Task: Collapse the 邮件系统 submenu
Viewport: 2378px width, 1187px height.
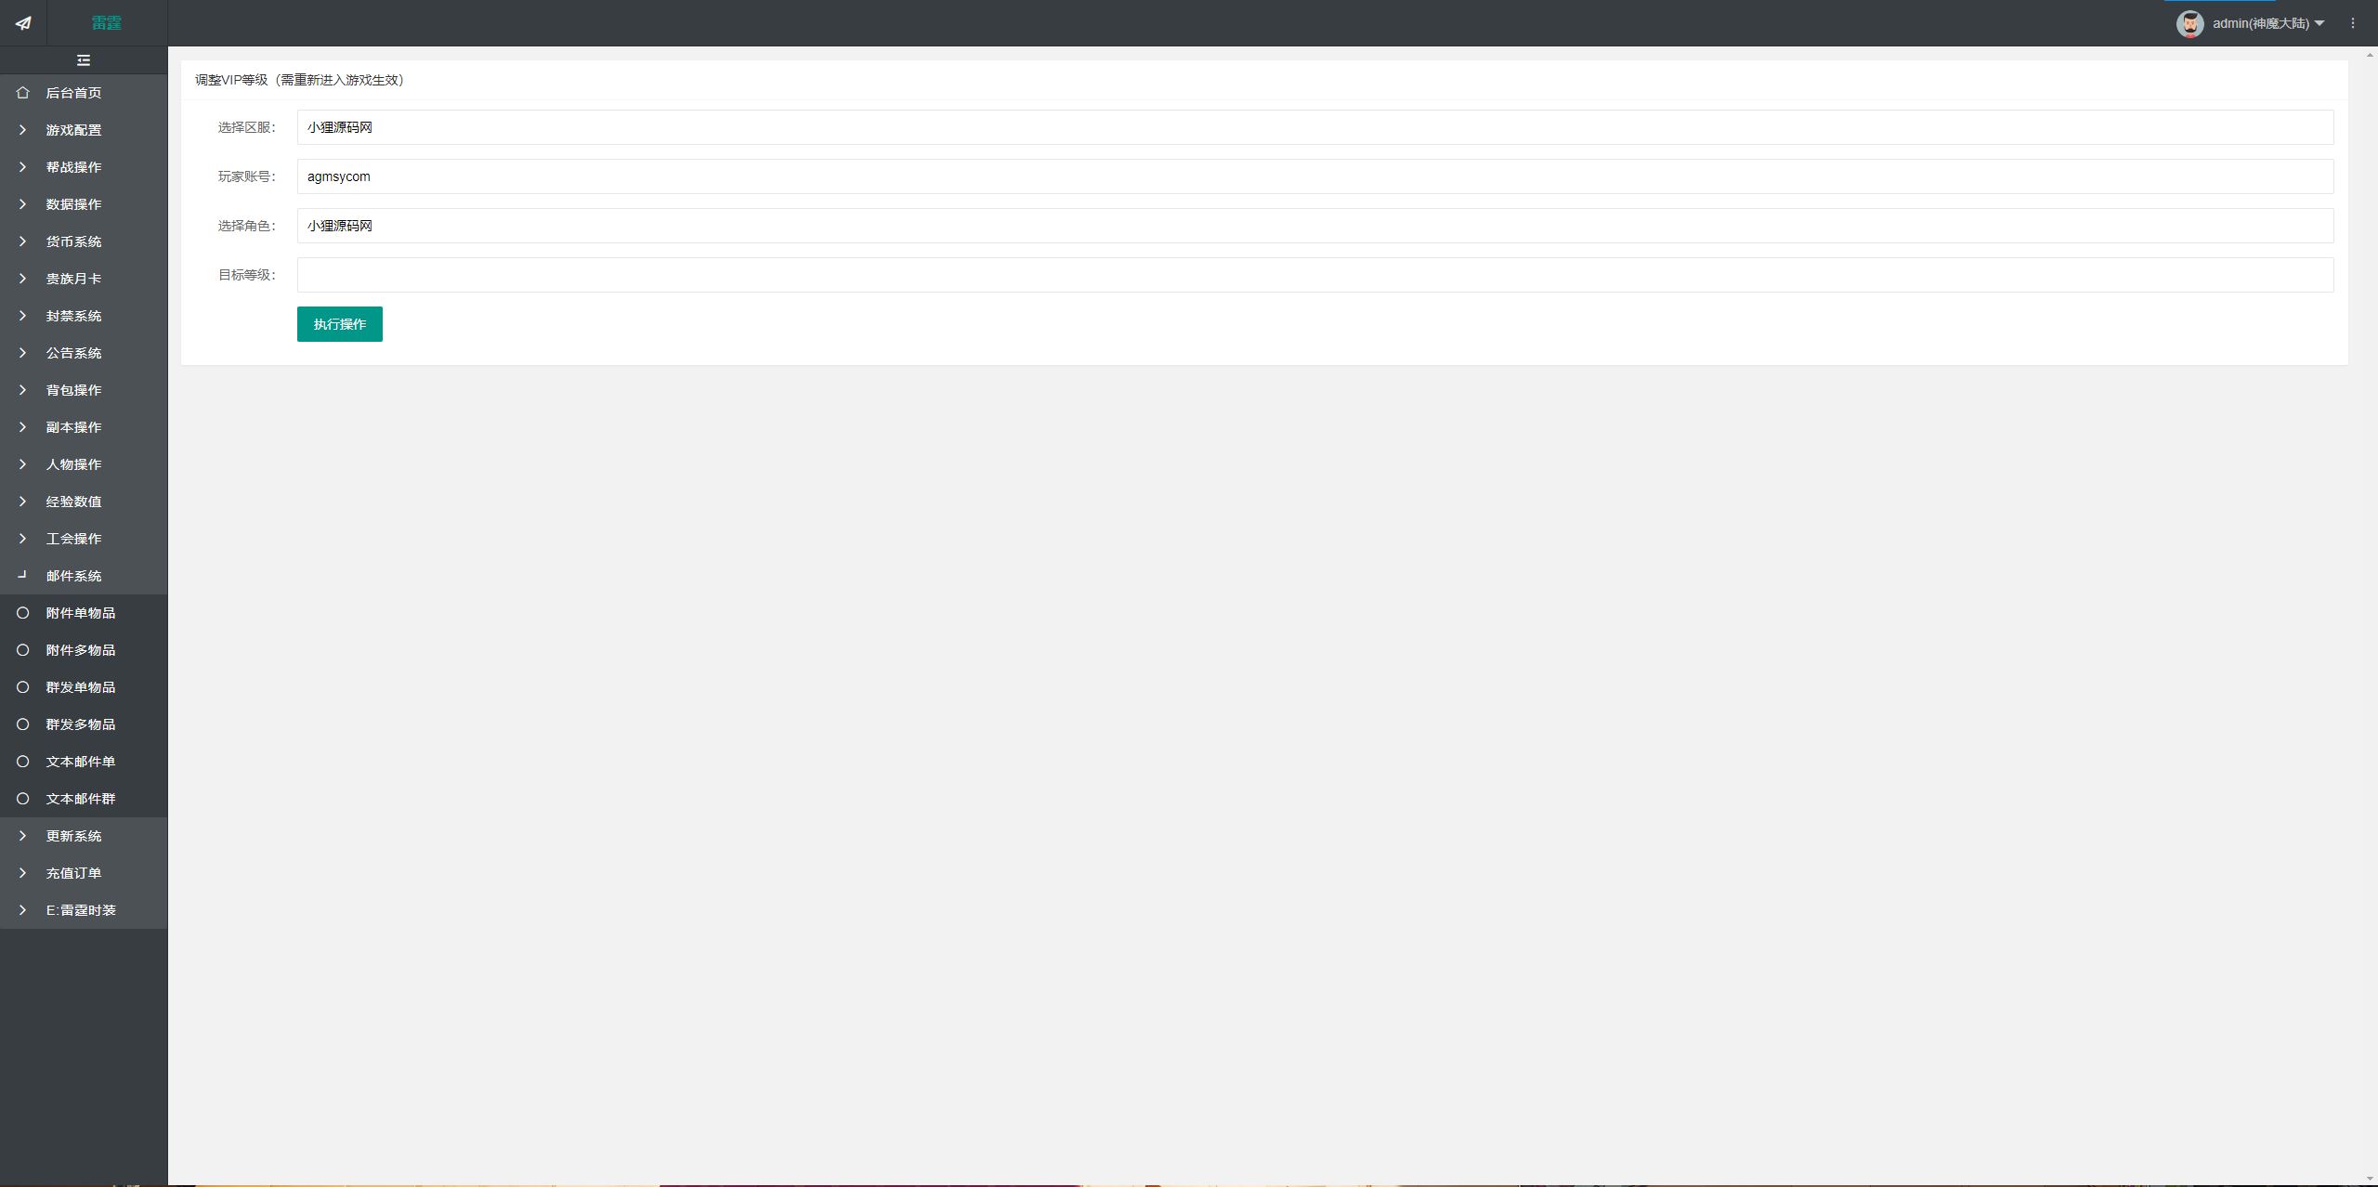Action: pyautogui.click(x=84, y=576)
